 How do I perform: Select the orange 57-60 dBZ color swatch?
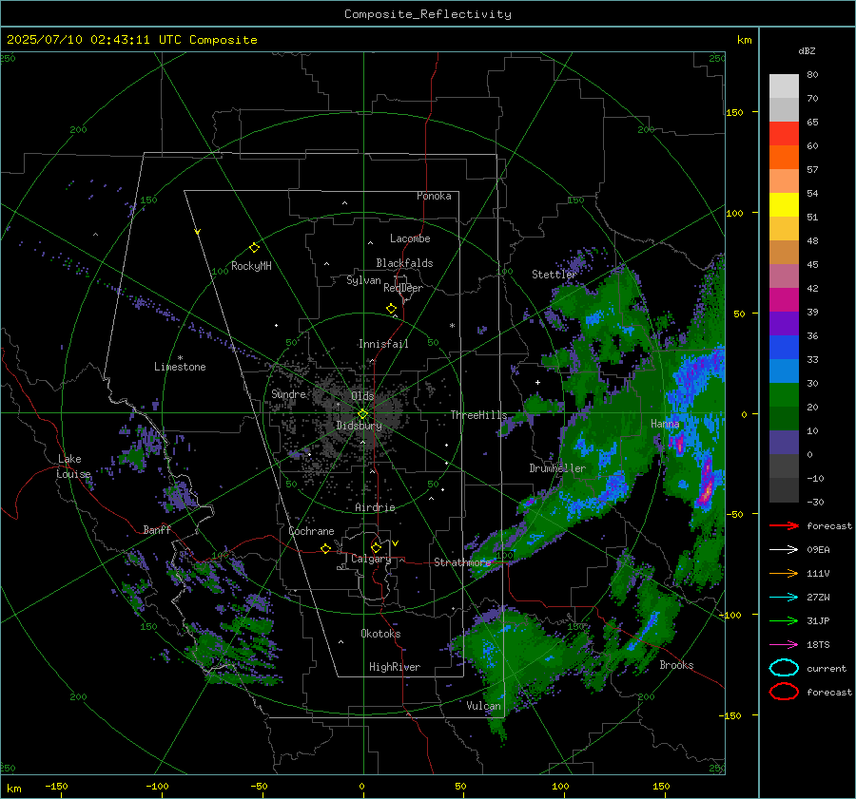784,158
